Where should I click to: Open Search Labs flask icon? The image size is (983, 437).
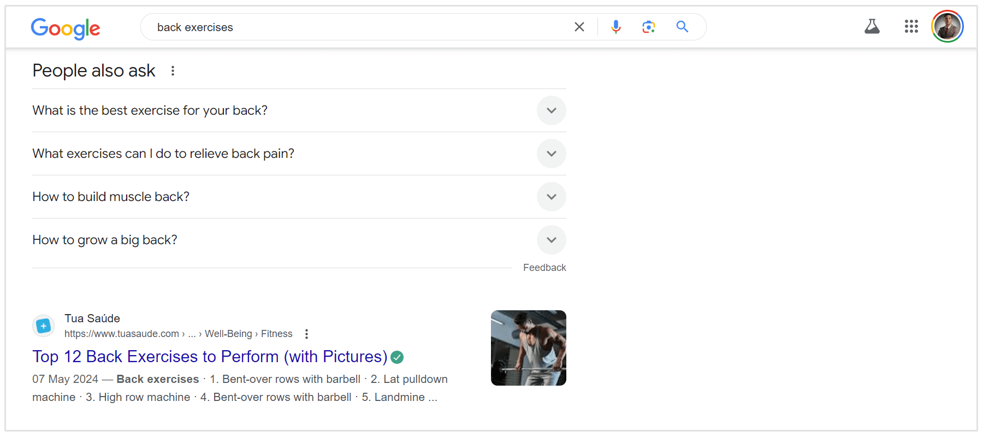click(x=872, y=26)
